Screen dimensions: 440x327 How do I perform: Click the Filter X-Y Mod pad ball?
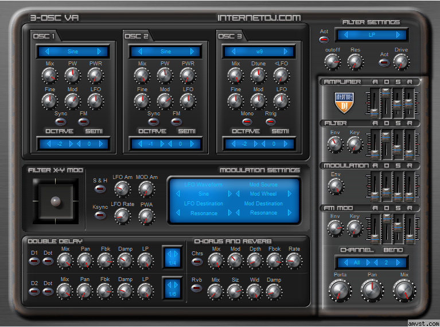[56, 201]
